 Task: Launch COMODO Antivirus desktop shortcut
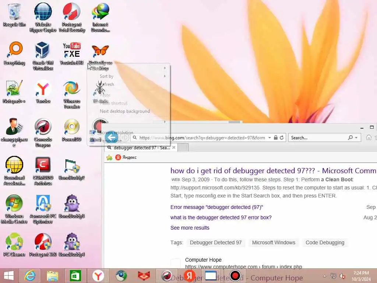click(x=43, y=171)
